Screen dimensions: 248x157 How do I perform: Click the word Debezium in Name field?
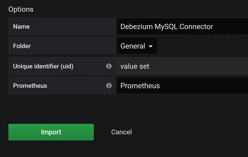(136, 27)
